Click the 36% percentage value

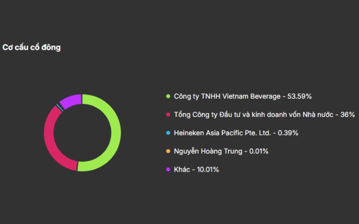[x=348, y=115]
